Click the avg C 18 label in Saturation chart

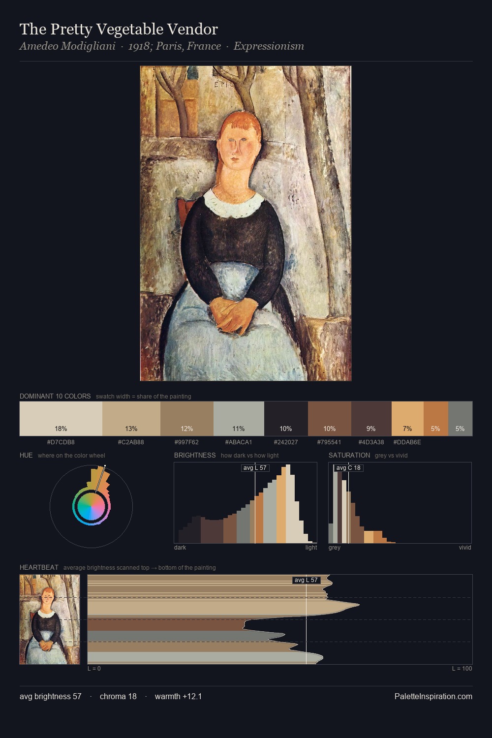point(348,468)
